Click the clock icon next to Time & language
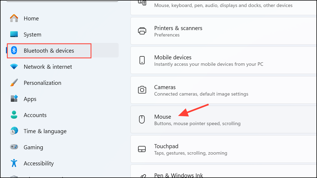 pos(14,131)
